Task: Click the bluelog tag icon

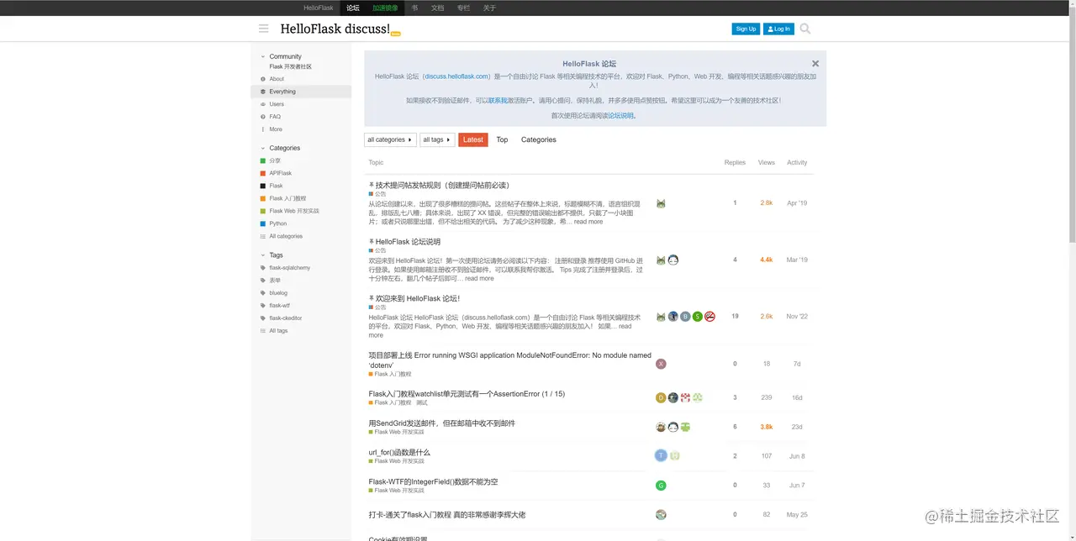Action: 263,293
